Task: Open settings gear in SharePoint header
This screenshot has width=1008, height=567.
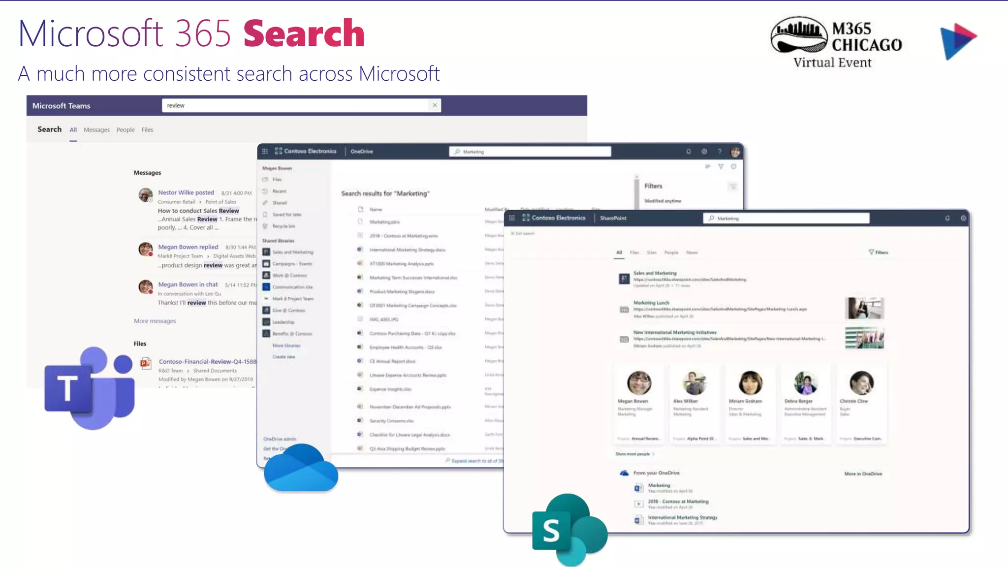Action: [x=963, y=218]
